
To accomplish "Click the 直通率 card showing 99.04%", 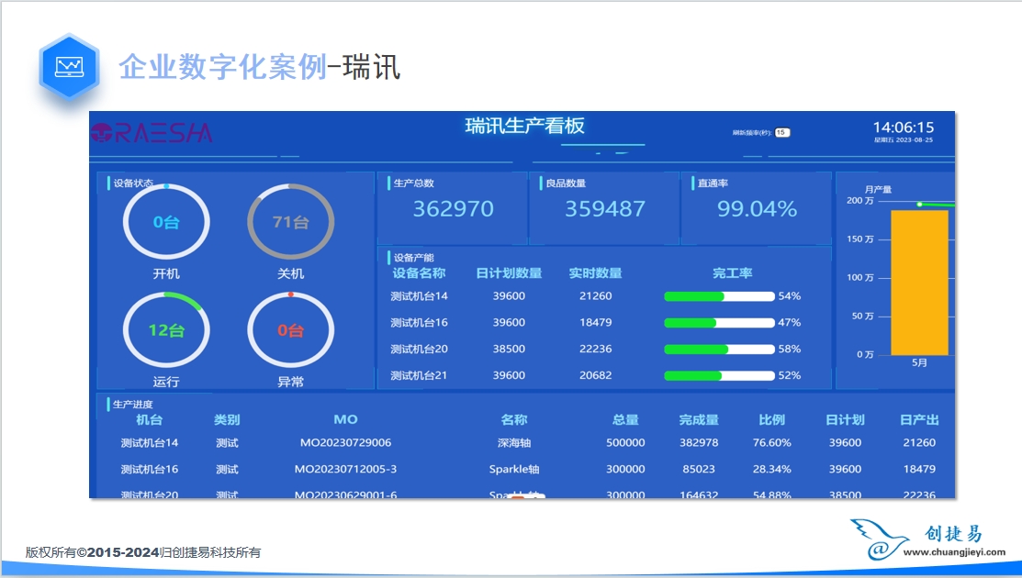I will (x=756, y=208).
